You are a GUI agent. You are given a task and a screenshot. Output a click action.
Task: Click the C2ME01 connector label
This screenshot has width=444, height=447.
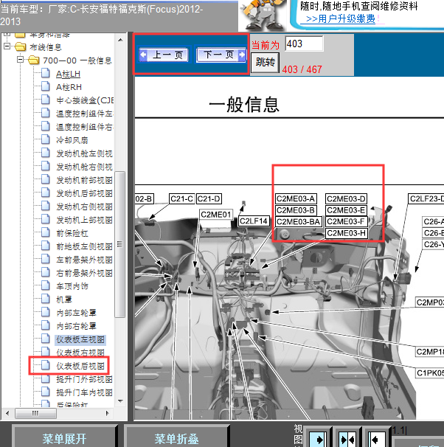coord(215,215)
